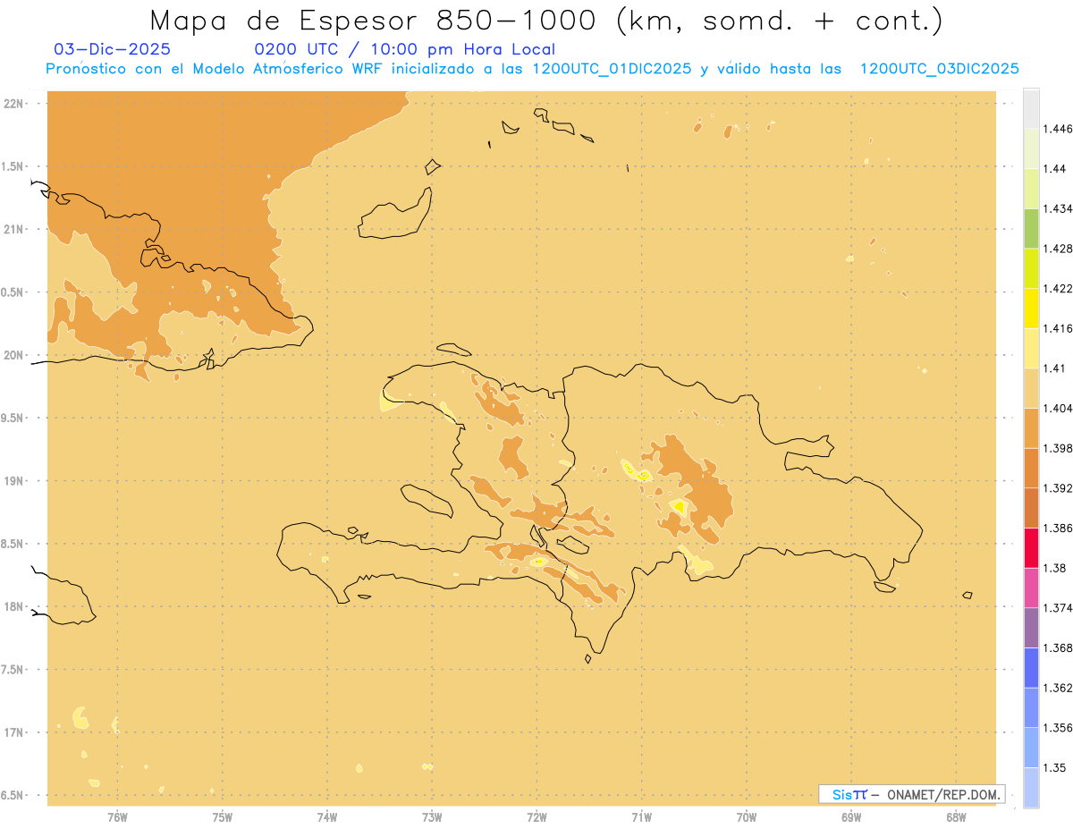This screenshot has height=829, width=1073.
Task: Click the '0200 UTC / 10:00 pm Hora Local' text
Action: 405,49
